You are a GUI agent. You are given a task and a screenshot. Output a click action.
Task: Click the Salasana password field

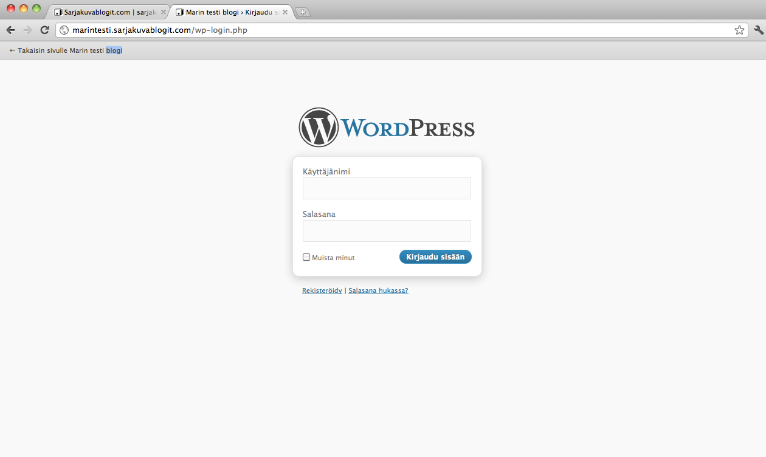(x=387, y=231)
